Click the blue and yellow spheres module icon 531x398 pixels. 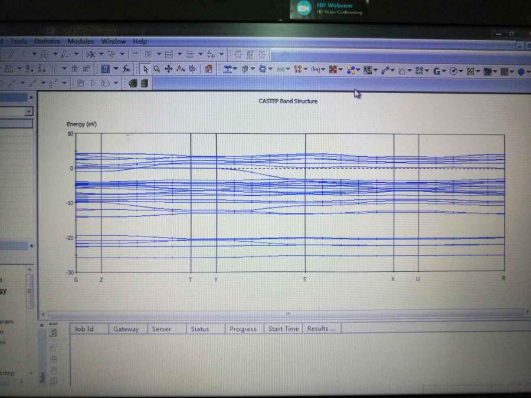[x=350, y=70]
